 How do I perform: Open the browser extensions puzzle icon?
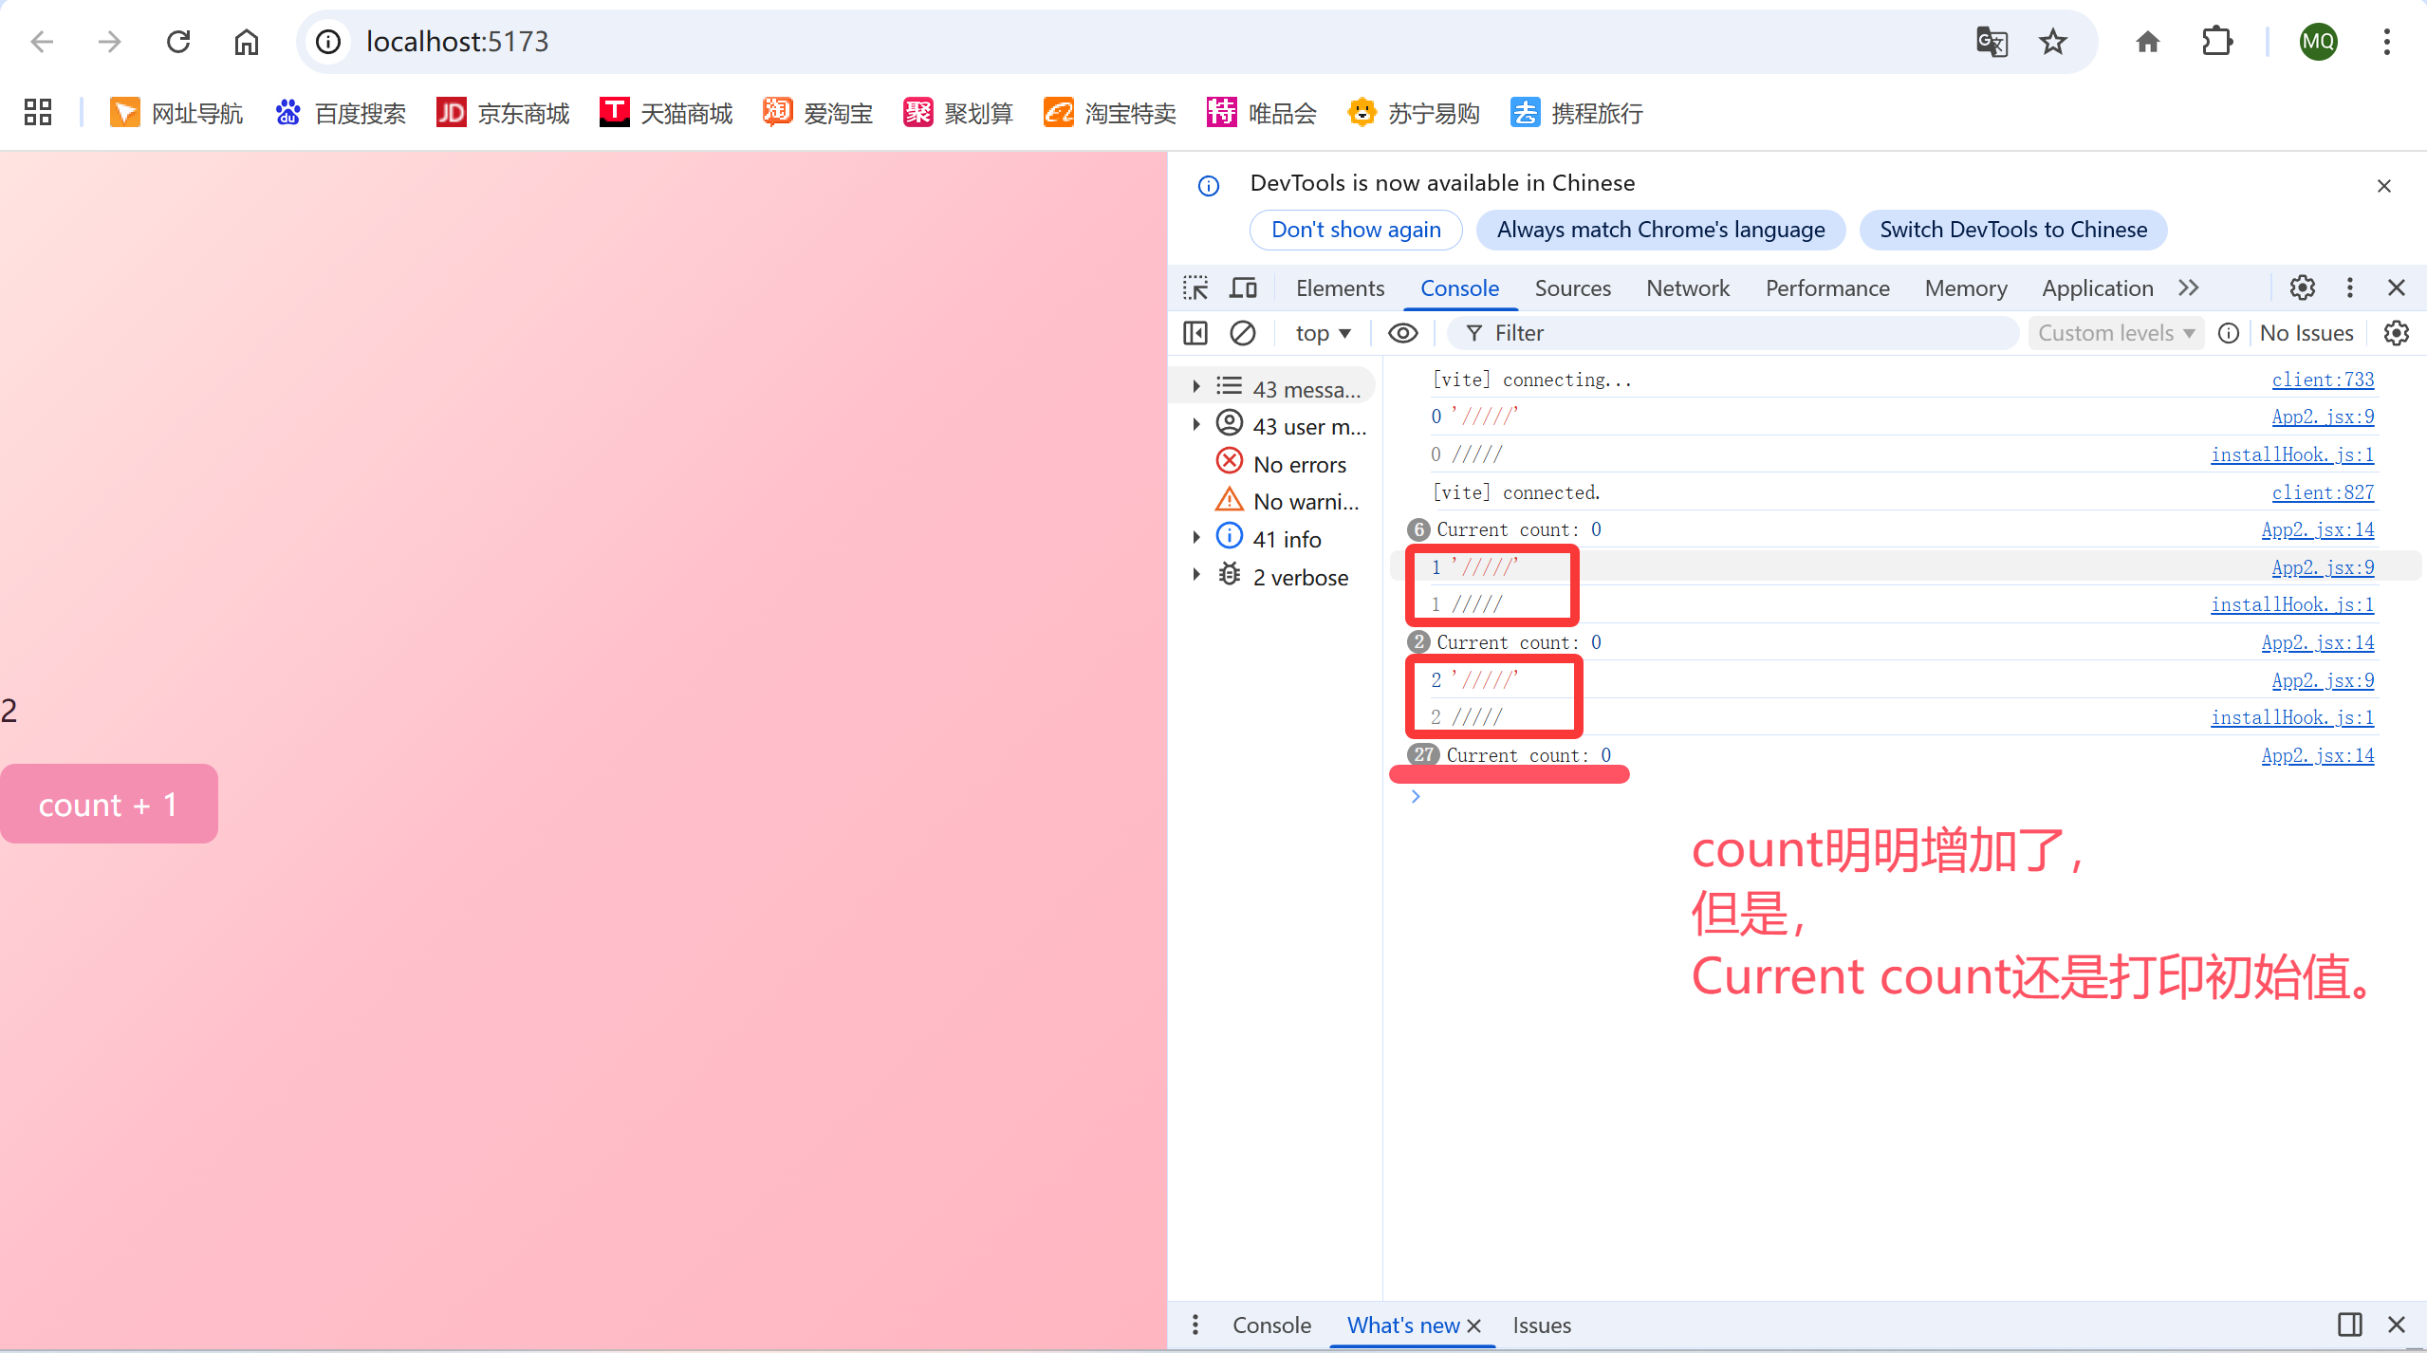click(2216, 42)
